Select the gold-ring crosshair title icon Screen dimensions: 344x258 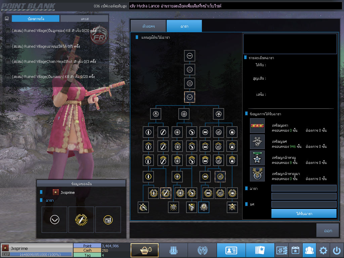pyautogui.click(x=177, y=176)
